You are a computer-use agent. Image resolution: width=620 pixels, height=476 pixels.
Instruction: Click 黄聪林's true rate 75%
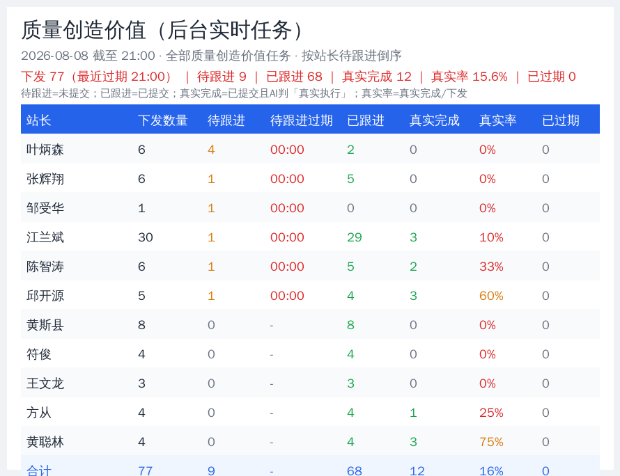(x=491, y=442)
